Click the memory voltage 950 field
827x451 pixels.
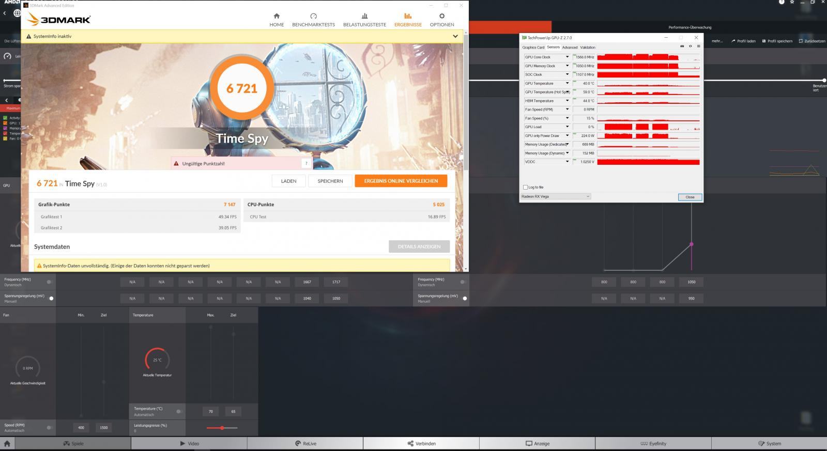coord(692,298)
